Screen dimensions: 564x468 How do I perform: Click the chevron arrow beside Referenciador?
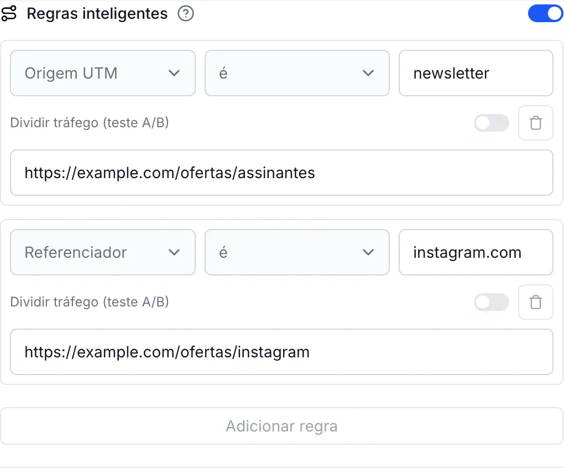(x=174, y=252)
